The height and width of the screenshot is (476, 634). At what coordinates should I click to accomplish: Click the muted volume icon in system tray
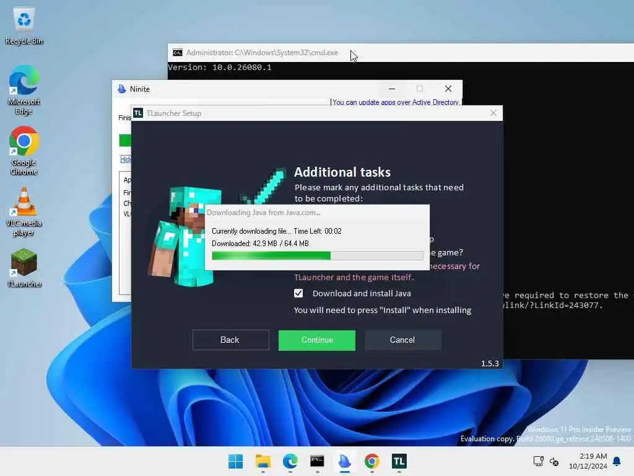click(x=554, y=461)
